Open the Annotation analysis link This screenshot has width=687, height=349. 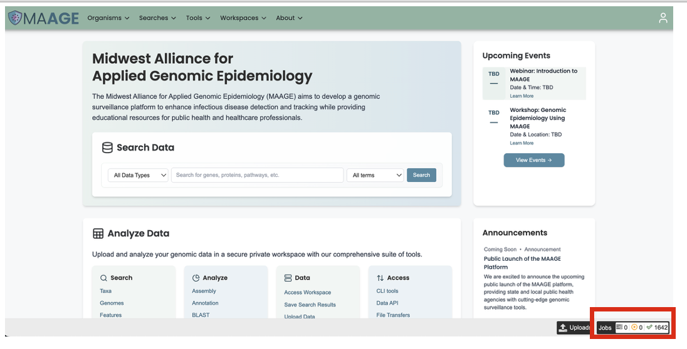point(205,303)
